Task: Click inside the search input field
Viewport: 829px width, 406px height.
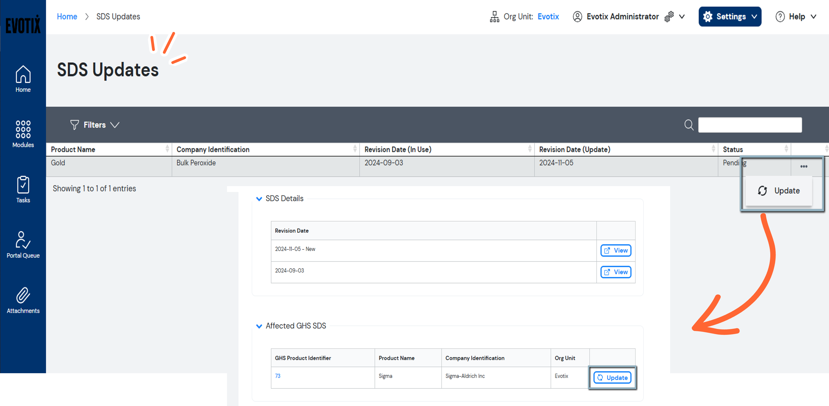Action: coord(750,125)
